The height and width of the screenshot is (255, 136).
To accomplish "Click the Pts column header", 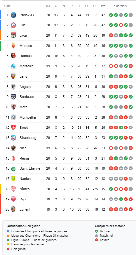I will tap(103, 6).
